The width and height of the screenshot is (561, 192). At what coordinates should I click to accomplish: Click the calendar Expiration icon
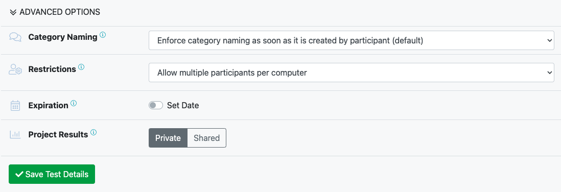click(15, 106)
